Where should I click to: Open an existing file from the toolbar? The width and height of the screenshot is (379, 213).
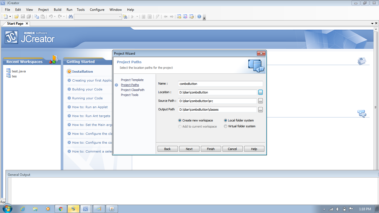[16, 16]
